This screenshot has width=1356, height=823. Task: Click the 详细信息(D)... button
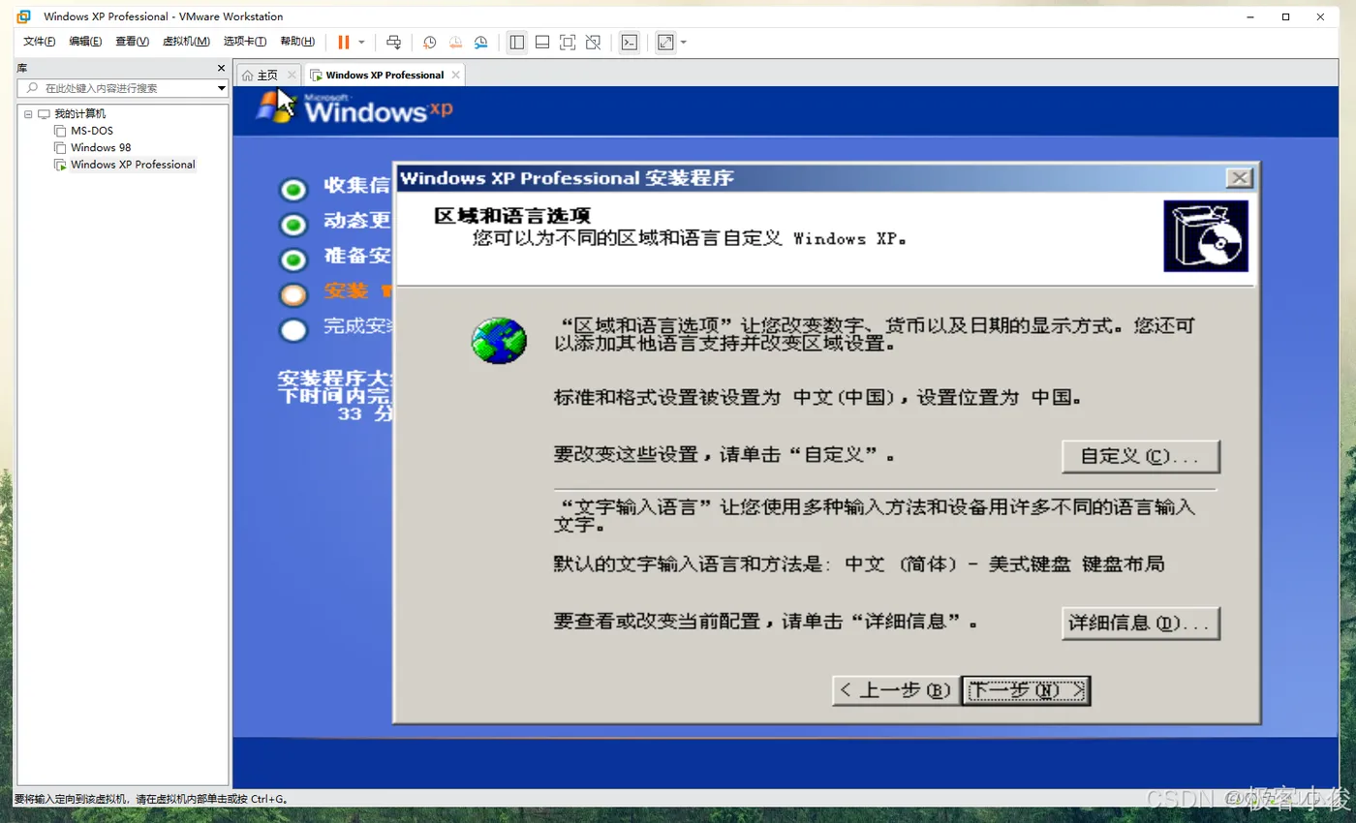click(1141, 624)
